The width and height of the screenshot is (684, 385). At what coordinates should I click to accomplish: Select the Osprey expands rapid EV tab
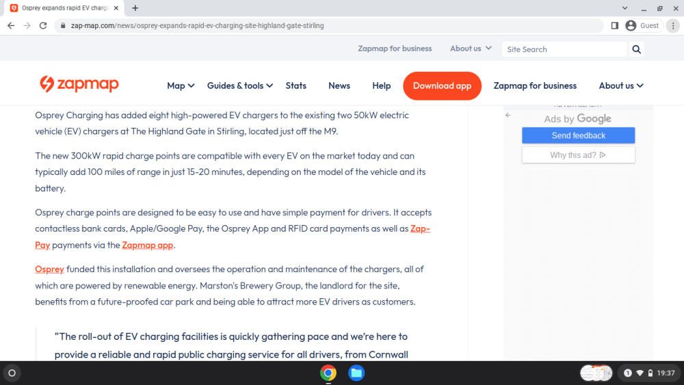pos(64,8)
